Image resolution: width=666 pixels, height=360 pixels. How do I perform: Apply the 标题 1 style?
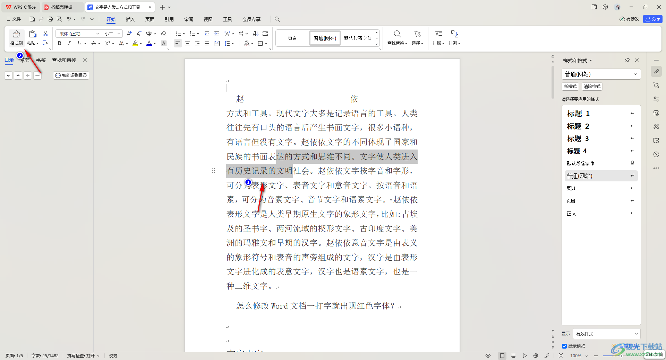click(x=601, y=114)
